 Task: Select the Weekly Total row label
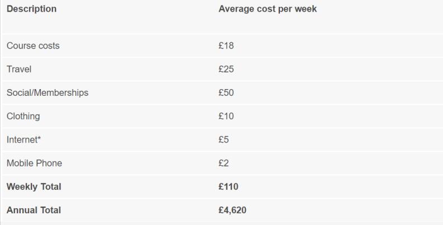[x=34, y=187]
